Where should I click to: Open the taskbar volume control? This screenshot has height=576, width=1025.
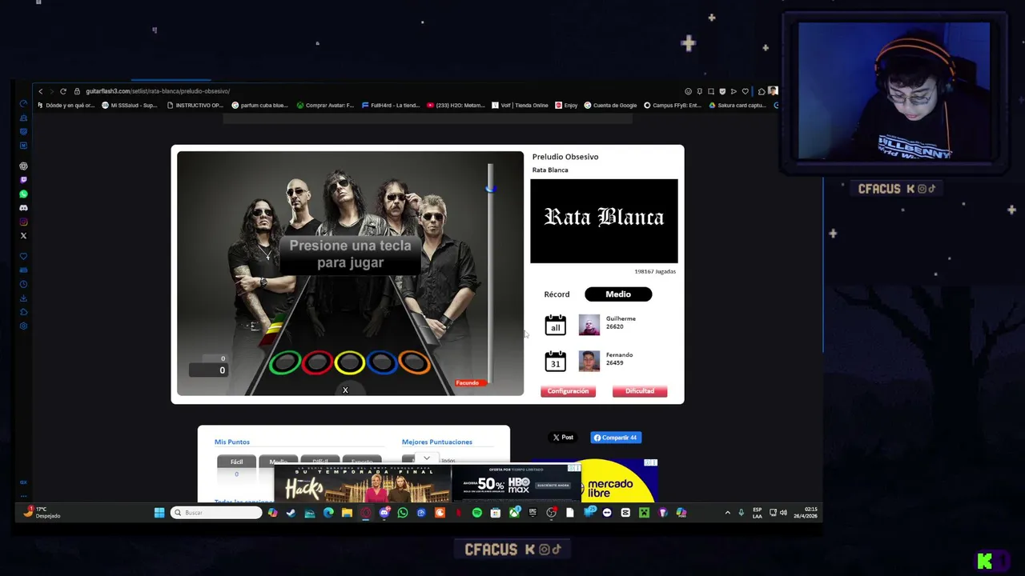(x=783, y=513)
